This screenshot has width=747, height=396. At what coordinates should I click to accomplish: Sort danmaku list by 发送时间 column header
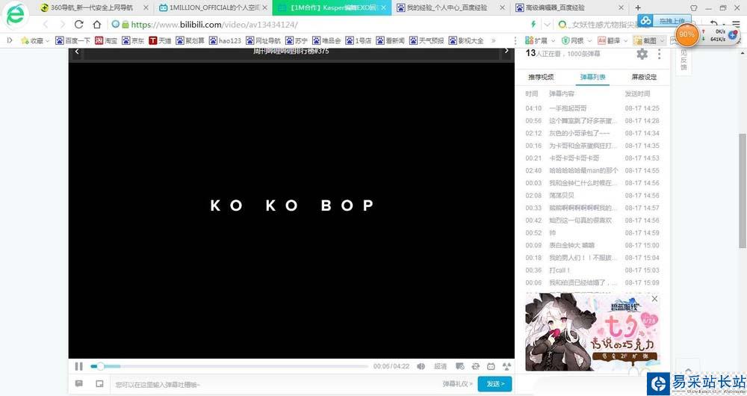pos(637,94)
